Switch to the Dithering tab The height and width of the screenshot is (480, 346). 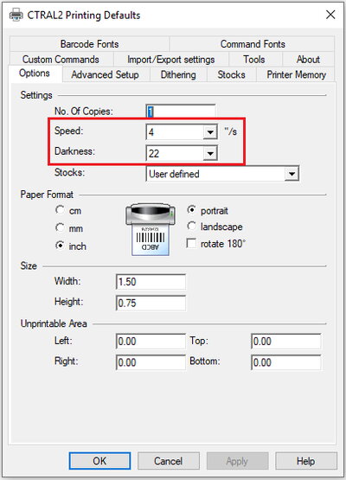point(178,74)
